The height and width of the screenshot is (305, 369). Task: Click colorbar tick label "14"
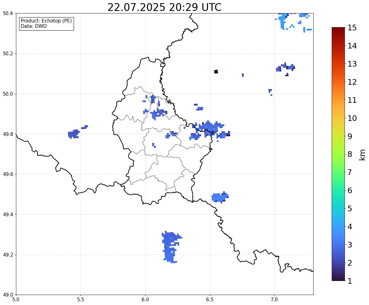[352, 46]
